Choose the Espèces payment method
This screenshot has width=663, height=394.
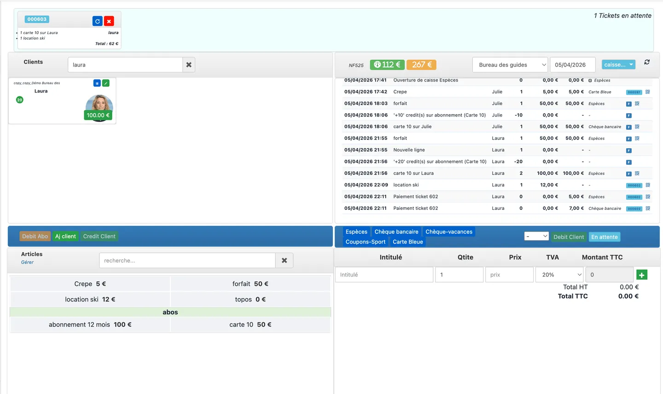point(356,232)
